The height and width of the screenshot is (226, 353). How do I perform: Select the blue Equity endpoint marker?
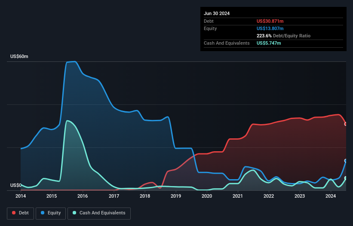pos(346,161)
